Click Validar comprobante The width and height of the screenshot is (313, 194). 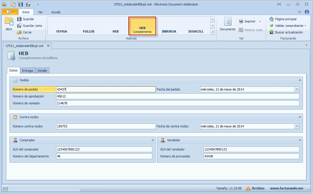click(x=287, y=26)
